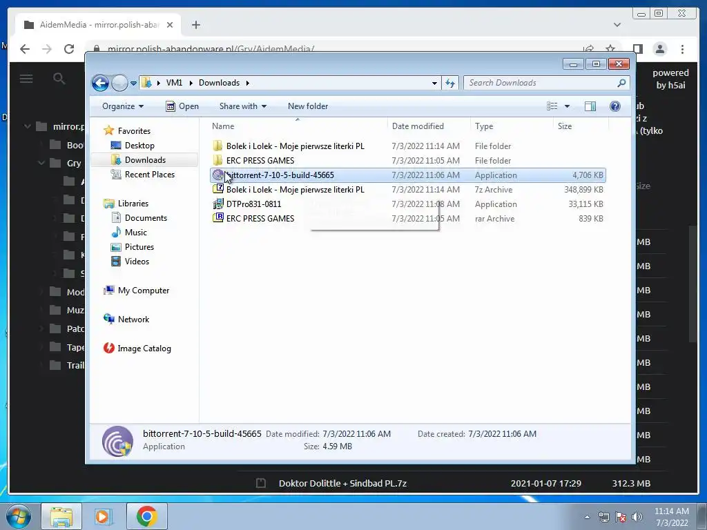Open the Share with menu
Screen dimensions: 707x530
242,106
